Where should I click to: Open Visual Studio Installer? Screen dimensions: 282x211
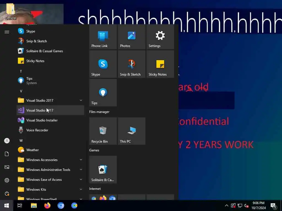(50, 120)
